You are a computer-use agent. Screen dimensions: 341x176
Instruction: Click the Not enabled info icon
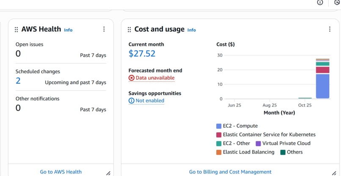point(132,101)
